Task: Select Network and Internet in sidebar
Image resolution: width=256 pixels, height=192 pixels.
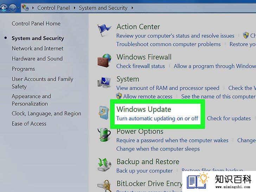Action: 37,49
